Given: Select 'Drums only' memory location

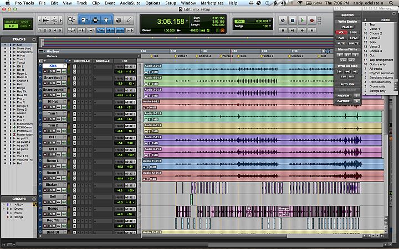Looking at the screenshot, I should pyautogui.click(x=377, y=87).
